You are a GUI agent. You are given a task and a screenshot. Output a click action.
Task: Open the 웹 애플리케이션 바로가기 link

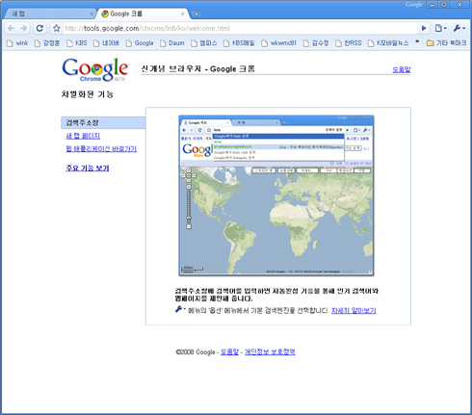pyautogui.click(x=101, y=148)
